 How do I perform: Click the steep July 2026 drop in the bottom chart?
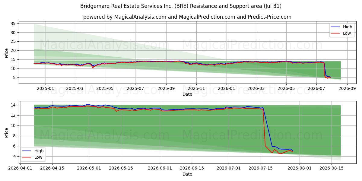click(267, 128)
